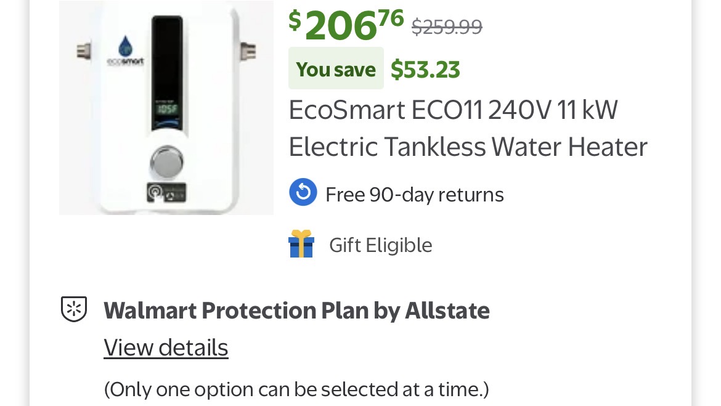Click the small badge at bottom of heater
Viewport: 721px width, 406px height.
pyautogui.click(x=166, y=193)
